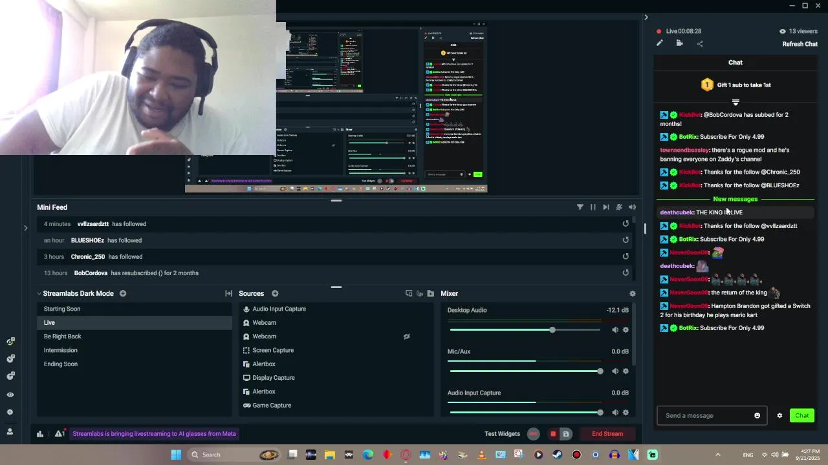Screen dimensions: 828x465
Task: Add a new source with plus icon
Action: click(275, 293)
